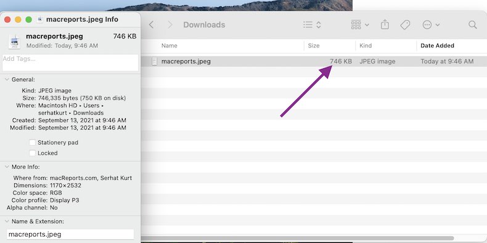Click the Dimensions 1170×2532 value

point(65,186)
